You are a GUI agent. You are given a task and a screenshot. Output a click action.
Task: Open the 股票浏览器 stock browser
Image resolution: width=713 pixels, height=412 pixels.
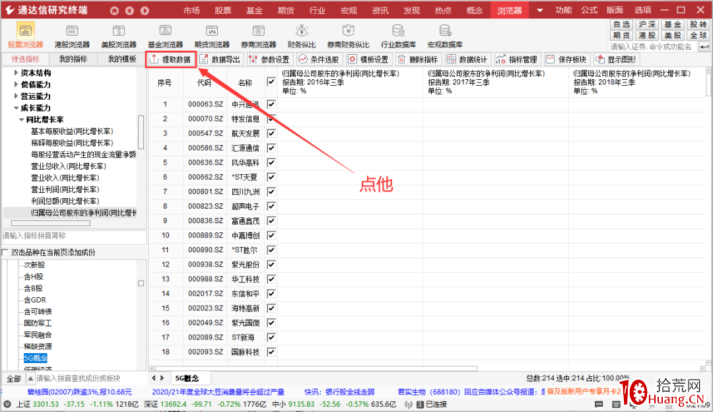[26, 36]
